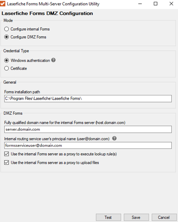Select Configure DMZ Forms mode
Viewport: 178px width, 222px height.
pyautogui.click(x=6, y=37)
